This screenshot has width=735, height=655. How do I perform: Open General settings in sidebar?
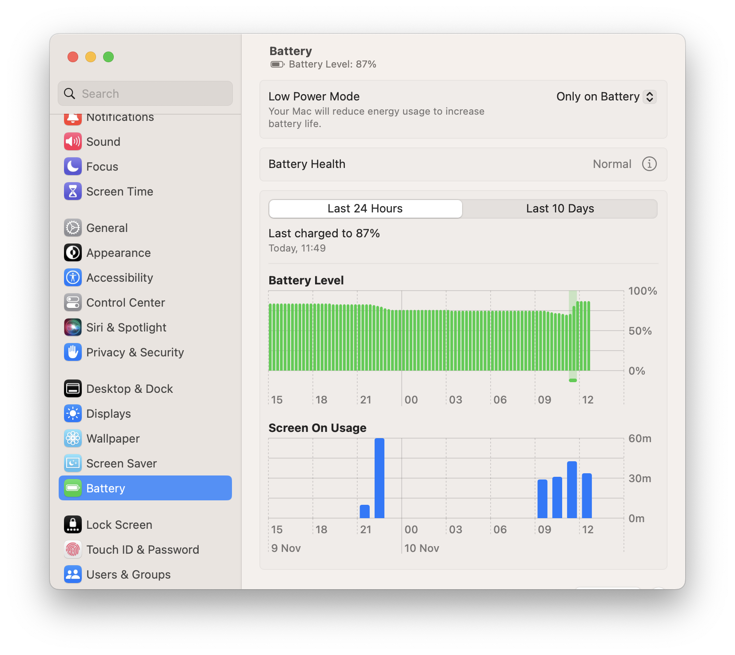click(107, 228)
